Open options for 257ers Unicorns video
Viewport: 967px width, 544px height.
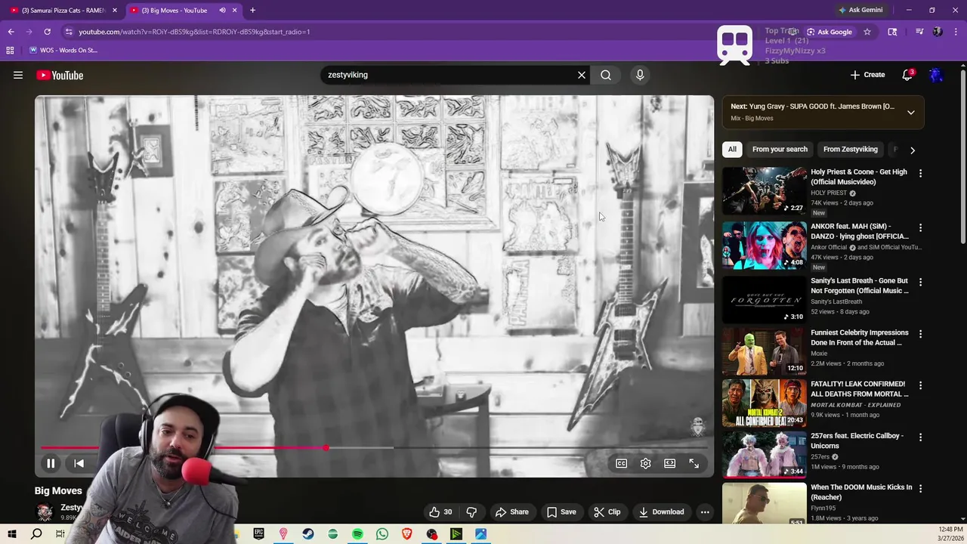[920, 437]
